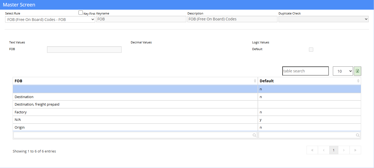The width and height of the screenshot is (374, 168).
Task: Open the Select Rule dropdown
Action: click(x=50, y=19)
